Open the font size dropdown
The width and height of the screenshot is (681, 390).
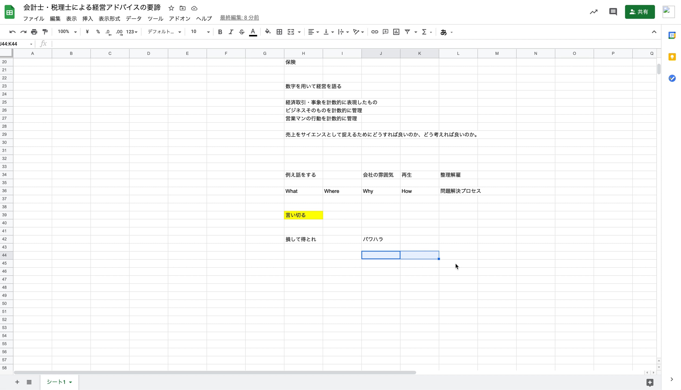click(x=200, y=32)
